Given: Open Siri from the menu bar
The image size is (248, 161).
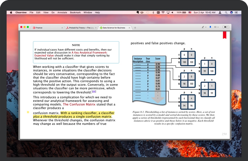Looking at the screenshot, I should [x=231, y=12].
